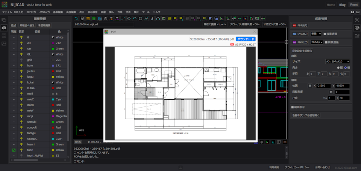This screenshot has width=361, height=171.
Task: Click the printer icon in the toolbar
Action: pos(106,19)
